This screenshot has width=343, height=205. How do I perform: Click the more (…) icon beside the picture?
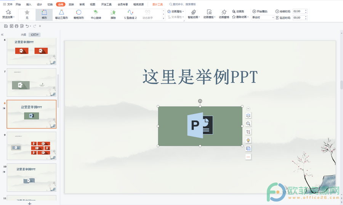pyautogui.click(x=248, y=157)
